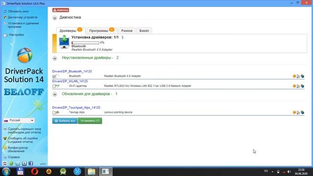Viewport: 313px width, 176px height.
Task: Switch to the Программы tab
Action: coord(102,30)
